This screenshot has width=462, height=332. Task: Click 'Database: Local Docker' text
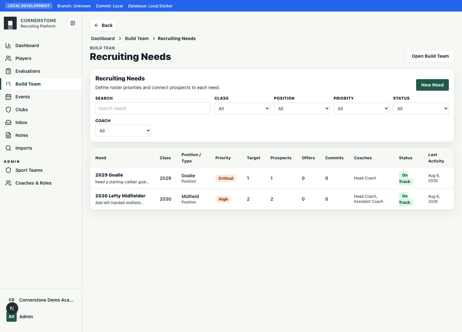pyautogui.click(x=150, y=6)
